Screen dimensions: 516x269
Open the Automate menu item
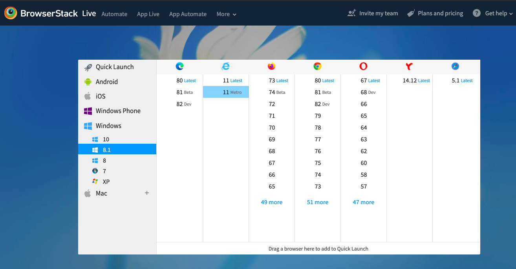[x=114, y=14]
